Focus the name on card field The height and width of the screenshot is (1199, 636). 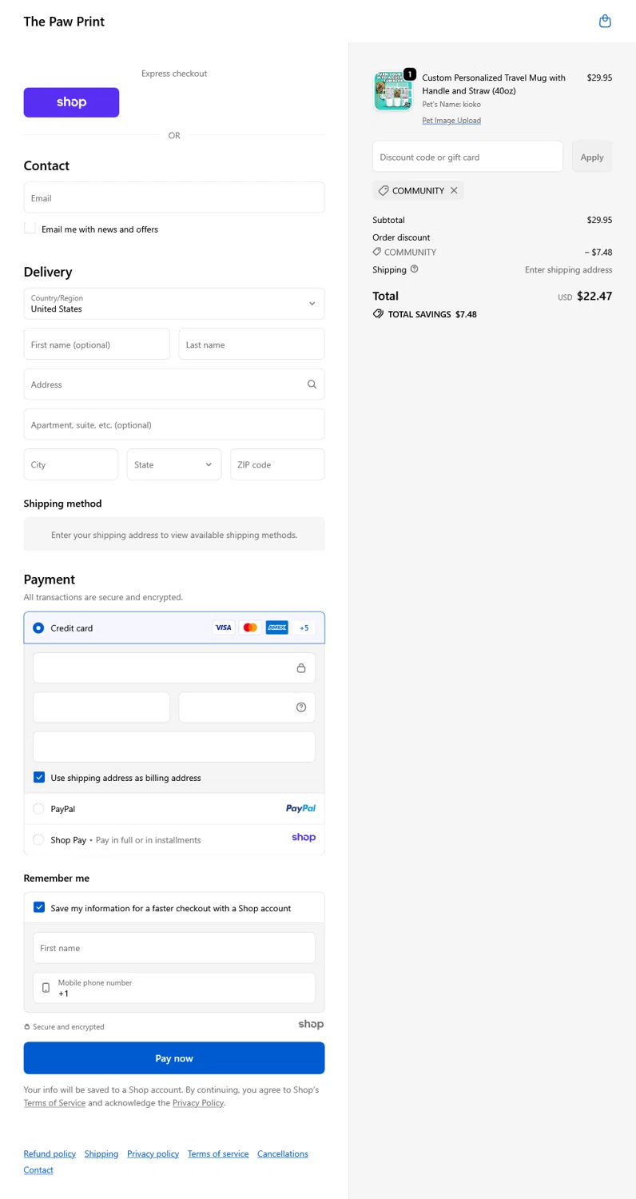coord(174,747)
